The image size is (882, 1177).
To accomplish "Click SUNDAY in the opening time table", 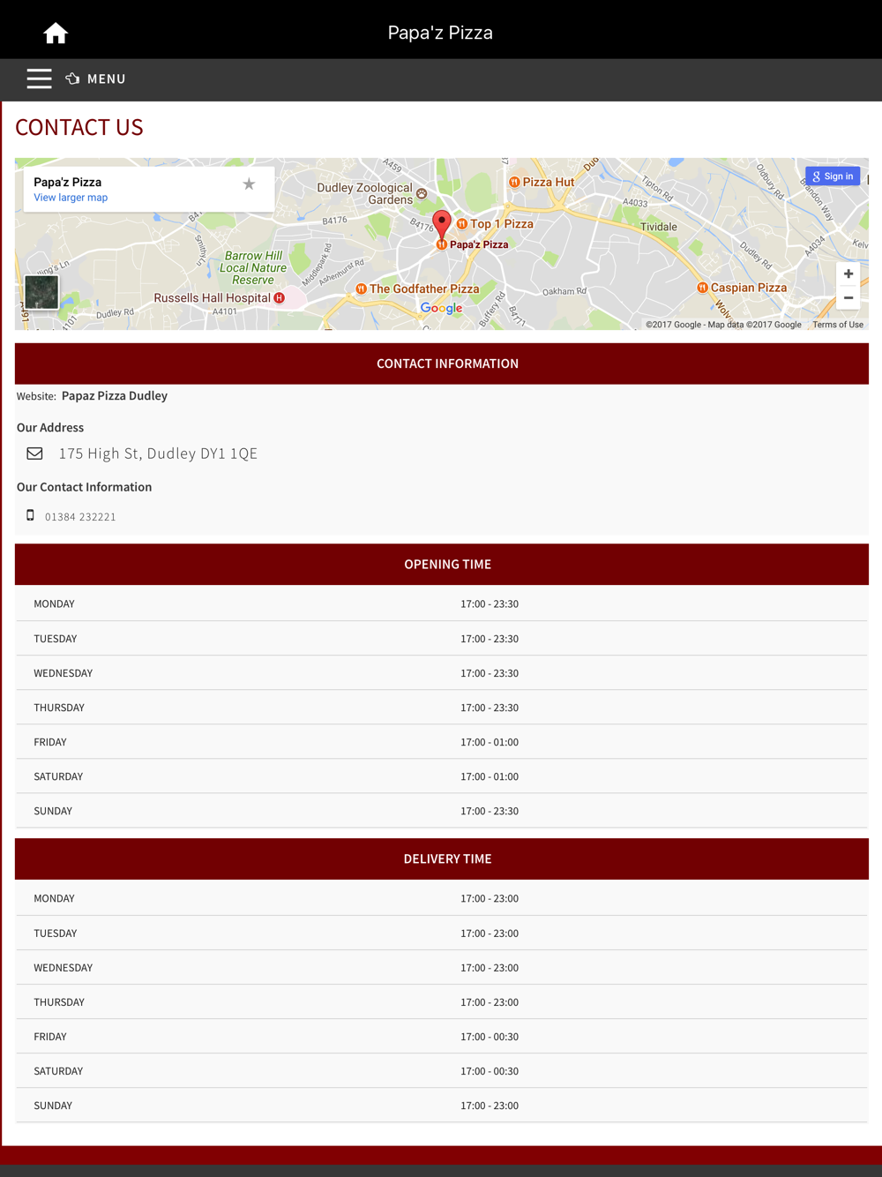I will point(53,811).
